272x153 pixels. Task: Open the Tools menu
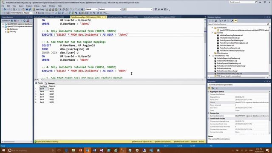[44, 6]
